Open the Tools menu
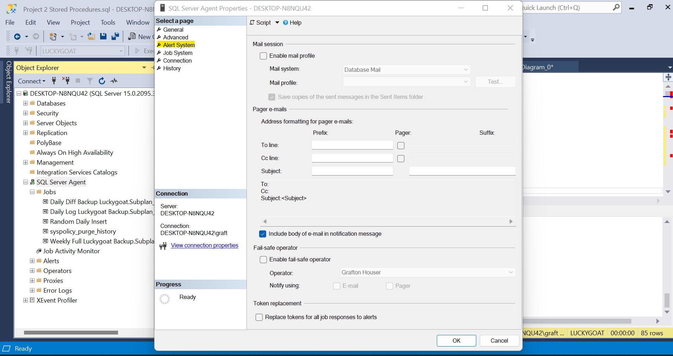 pos(108,22)
